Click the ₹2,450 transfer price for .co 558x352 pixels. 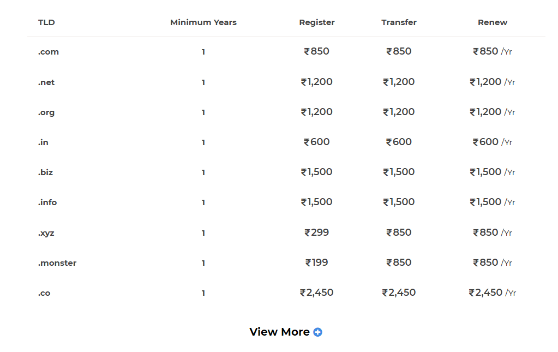point(399,293)
